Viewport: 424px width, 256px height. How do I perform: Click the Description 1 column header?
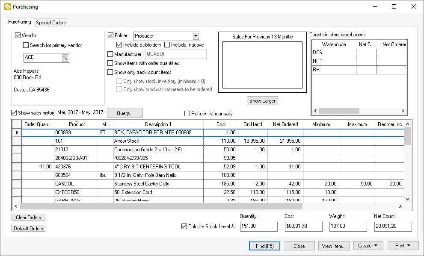(158, 124)
